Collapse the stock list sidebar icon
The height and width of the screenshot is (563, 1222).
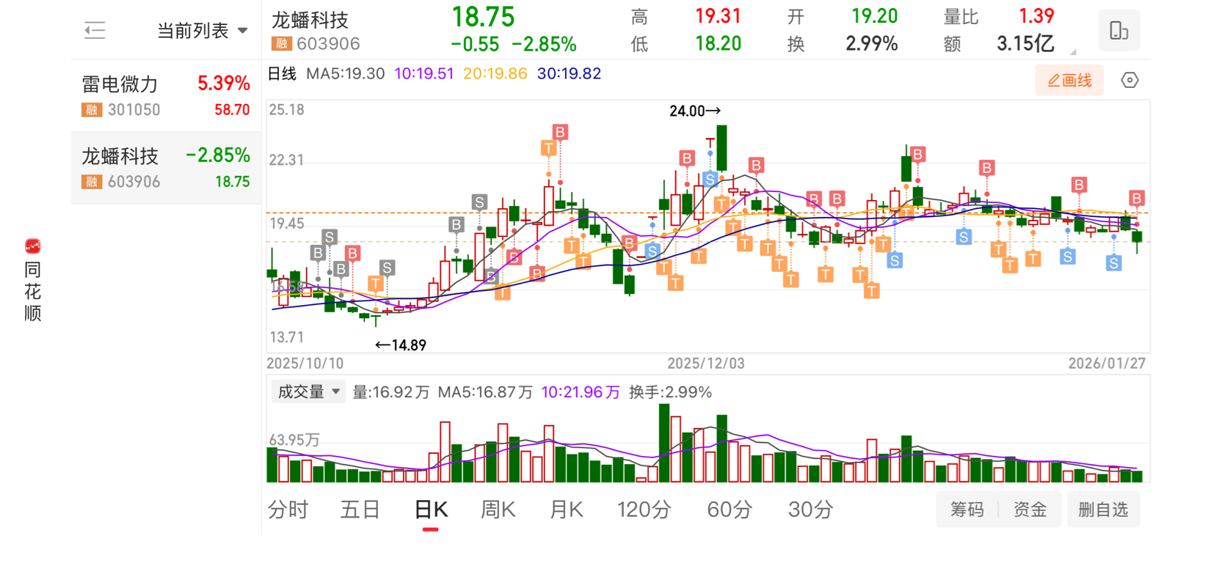pos(95,30)
